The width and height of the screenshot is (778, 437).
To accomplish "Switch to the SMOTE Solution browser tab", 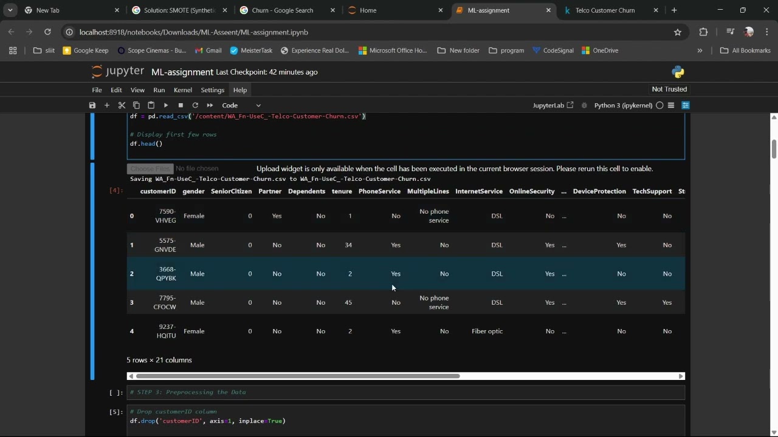I will point(180,10).
